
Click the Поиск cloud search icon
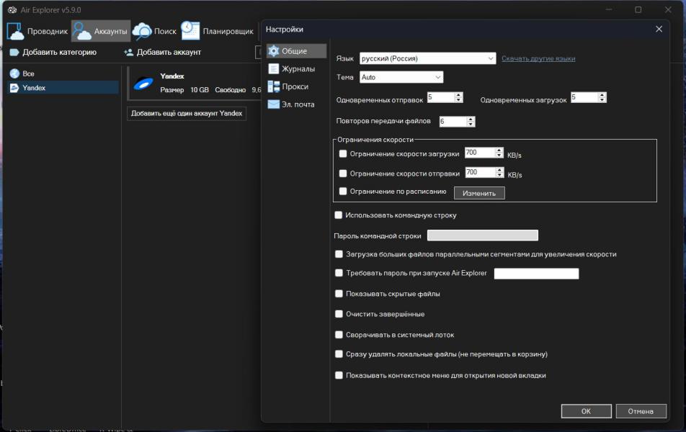tap(142, 31)
